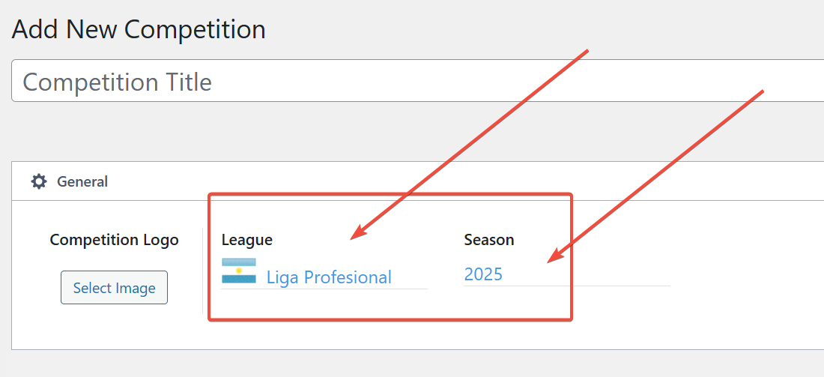This screenshot has height=377, width=824.
Task: Click the Argentina flag icon
Action: tap(238, 271)
